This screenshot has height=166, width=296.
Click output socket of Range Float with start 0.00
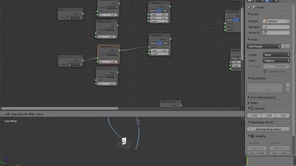click(x=170, y=6)
